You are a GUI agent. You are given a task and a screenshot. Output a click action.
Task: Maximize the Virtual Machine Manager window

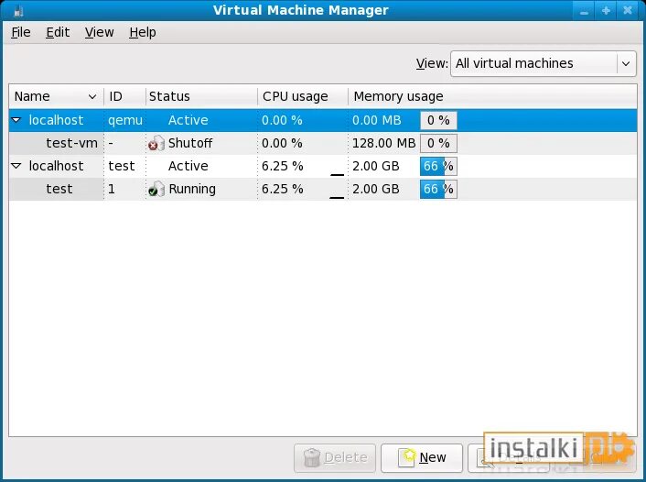(606, 10)
